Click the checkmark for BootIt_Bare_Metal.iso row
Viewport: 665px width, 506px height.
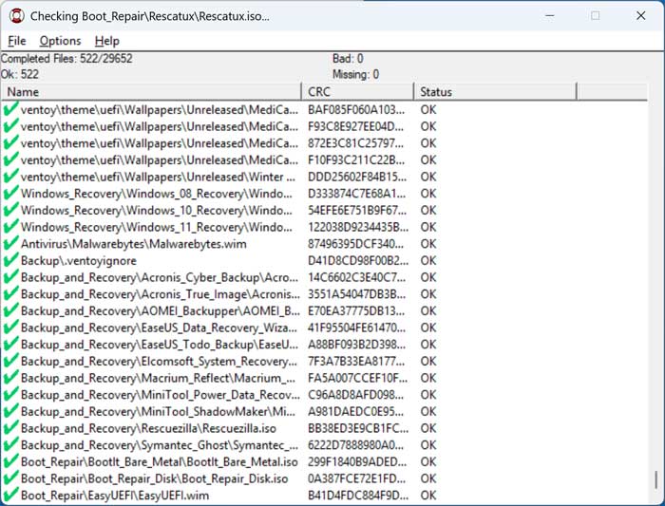[x=10, y=461]
